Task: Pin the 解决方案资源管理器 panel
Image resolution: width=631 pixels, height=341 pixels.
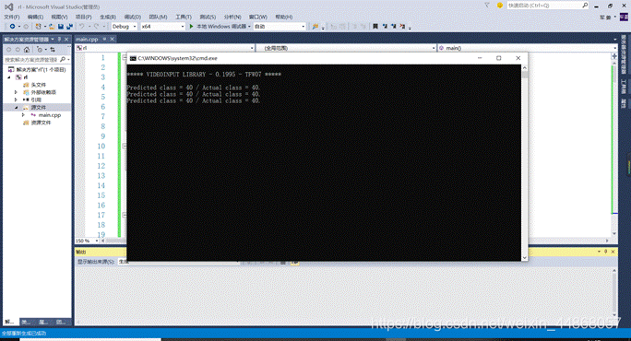Action: pos(59,39)
